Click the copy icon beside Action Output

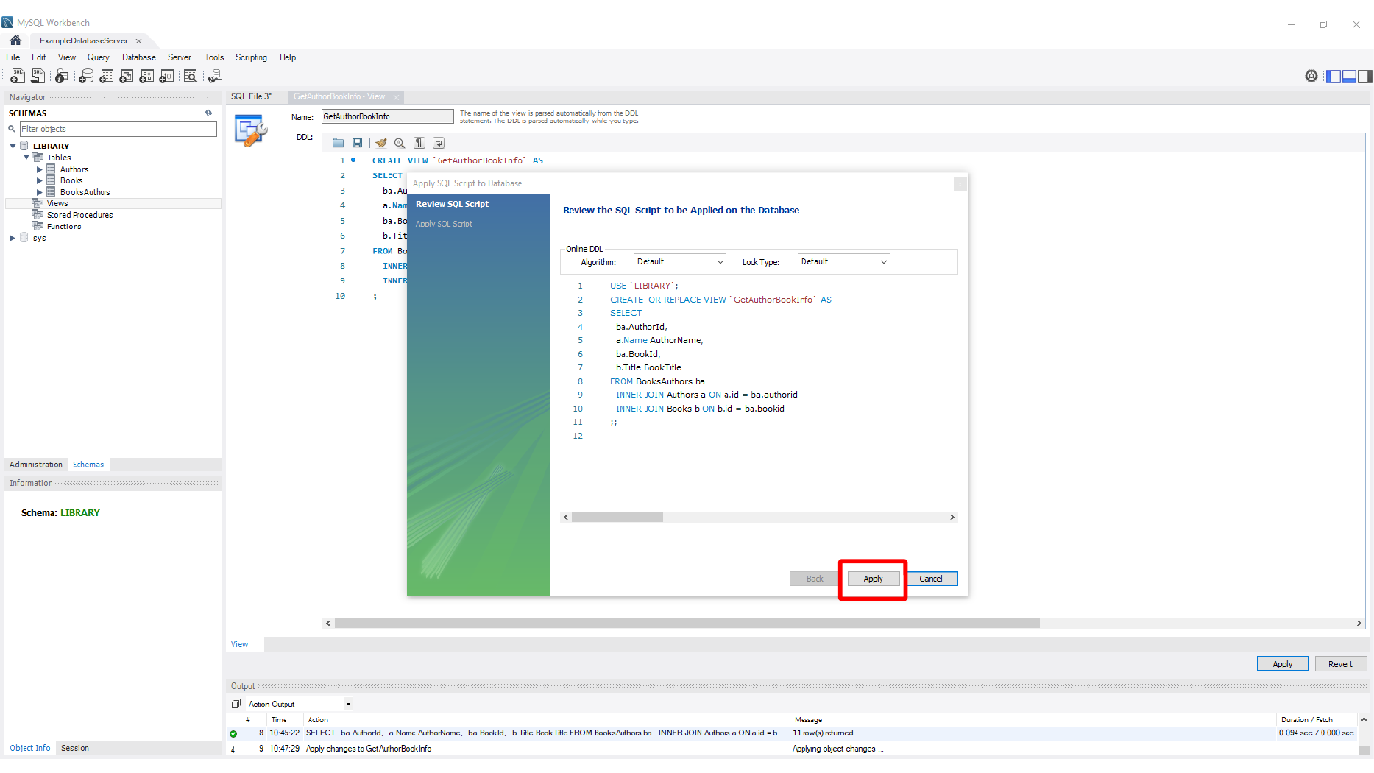coord(236,704)
